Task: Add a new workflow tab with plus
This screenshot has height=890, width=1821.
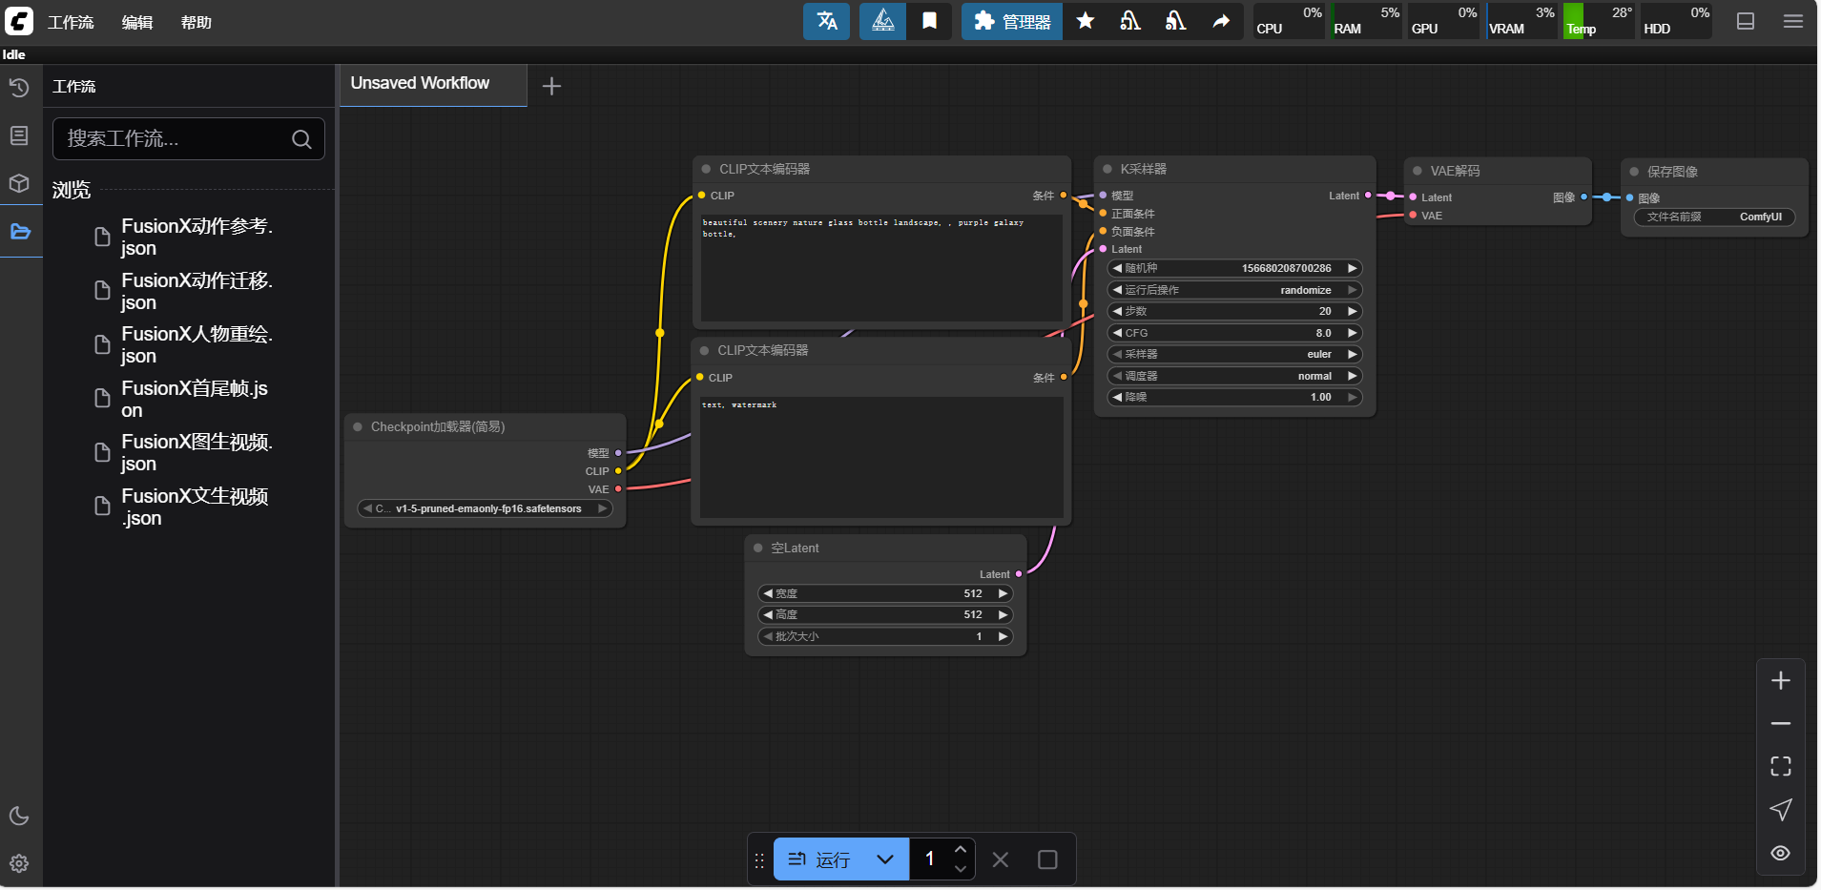Action: click(551, 86)
